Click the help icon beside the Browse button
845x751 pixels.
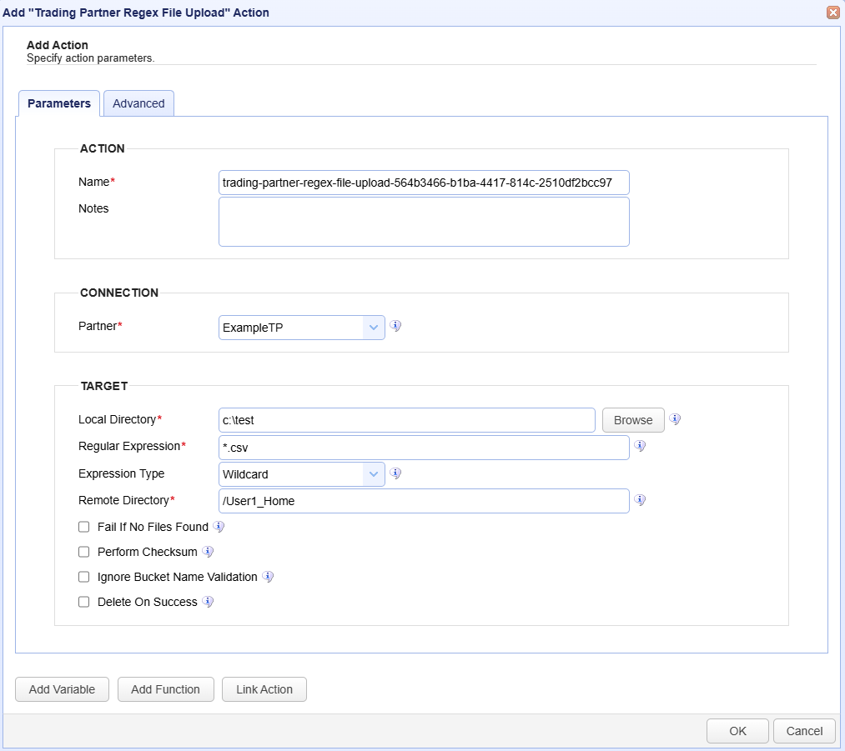click(675, 419)
